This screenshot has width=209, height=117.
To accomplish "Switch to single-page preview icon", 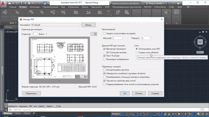I will (92, 34).
